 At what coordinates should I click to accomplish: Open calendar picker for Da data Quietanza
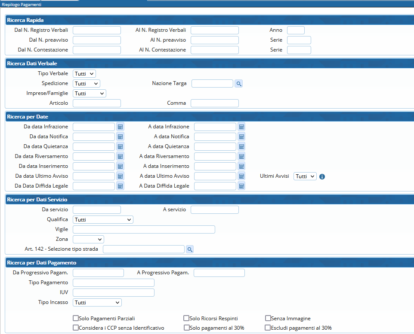pos(120,147)
